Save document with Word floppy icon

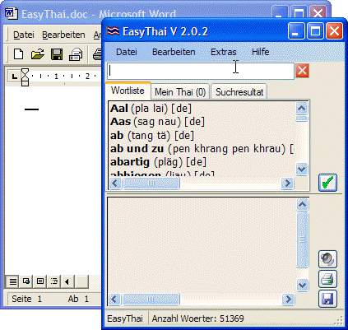[57, 54]
